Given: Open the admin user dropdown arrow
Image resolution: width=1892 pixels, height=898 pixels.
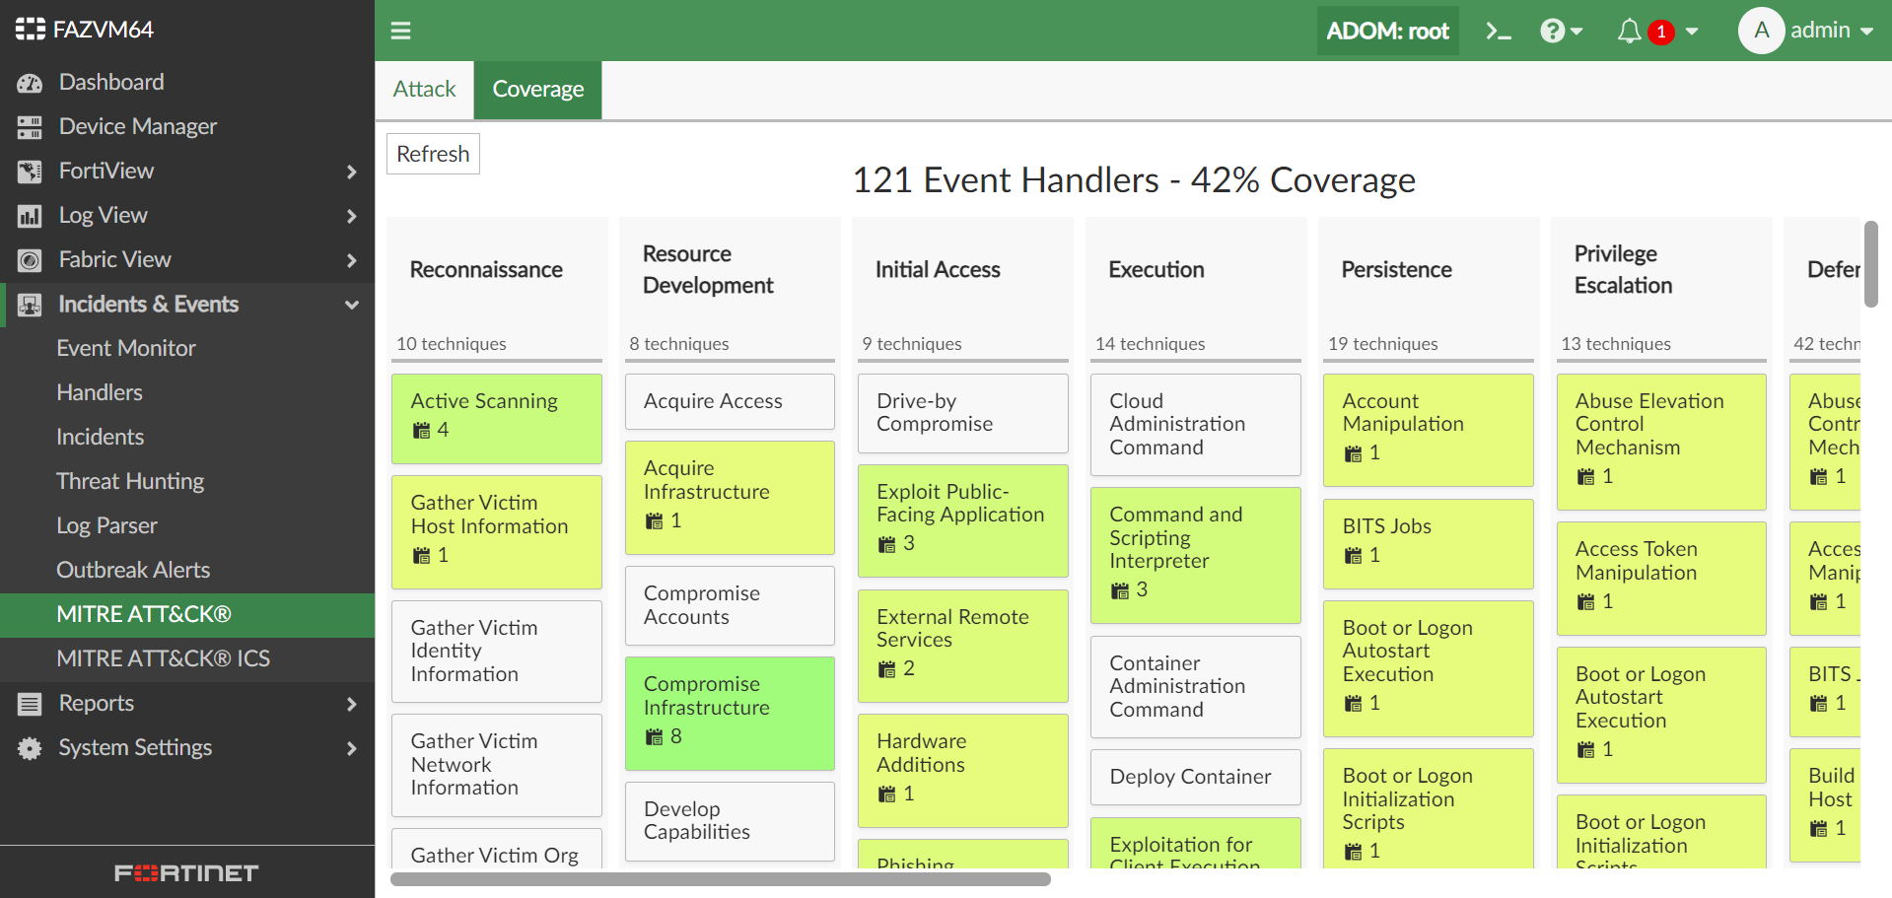Looking at the screenshot, I should [1866, 32].
